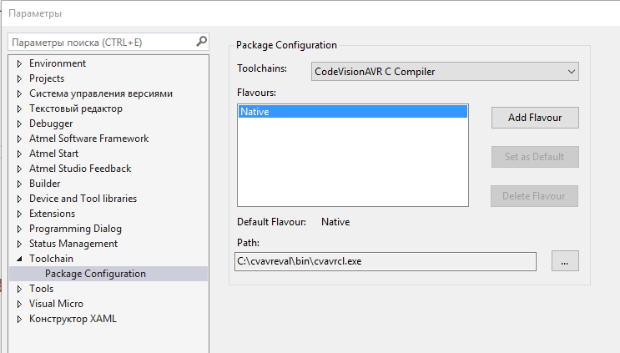Image resolution: width=620 pixels, height=353 pixels.
Task: Click the Set as Default button
Action: (534, 157)
